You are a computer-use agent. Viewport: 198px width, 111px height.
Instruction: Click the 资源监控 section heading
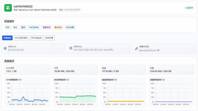pos(9,61)
